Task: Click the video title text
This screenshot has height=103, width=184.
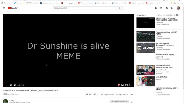Action: (30, 90)
